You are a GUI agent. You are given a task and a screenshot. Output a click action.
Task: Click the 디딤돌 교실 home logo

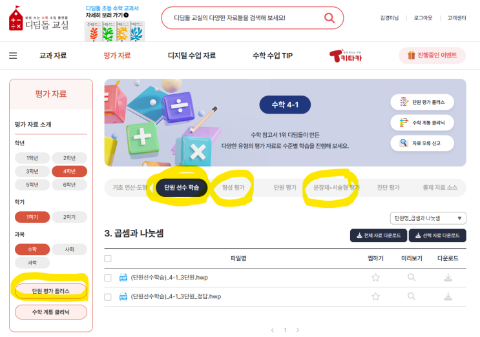[x=39, y=19]
